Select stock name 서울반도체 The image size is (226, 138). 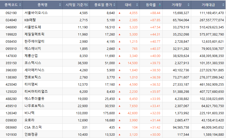tap(33, 27)
